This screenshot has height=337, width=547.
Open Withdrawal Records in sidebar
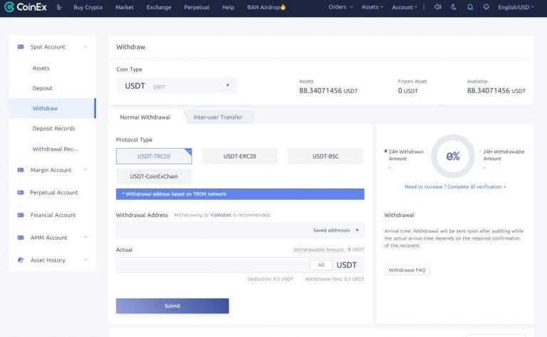(55, 149)
